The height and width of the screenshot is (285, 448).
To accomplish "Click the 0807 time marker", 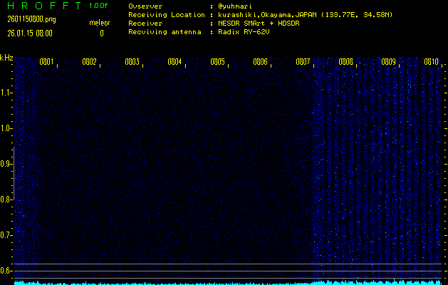I will [303, 63].
